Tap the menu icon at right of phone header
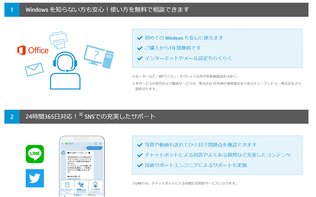This screenshot has width=316, height=197. tap(101, 144)
